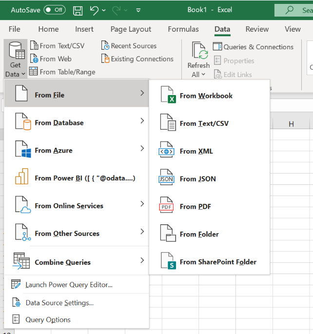Open the Page Layout tab

131,29
